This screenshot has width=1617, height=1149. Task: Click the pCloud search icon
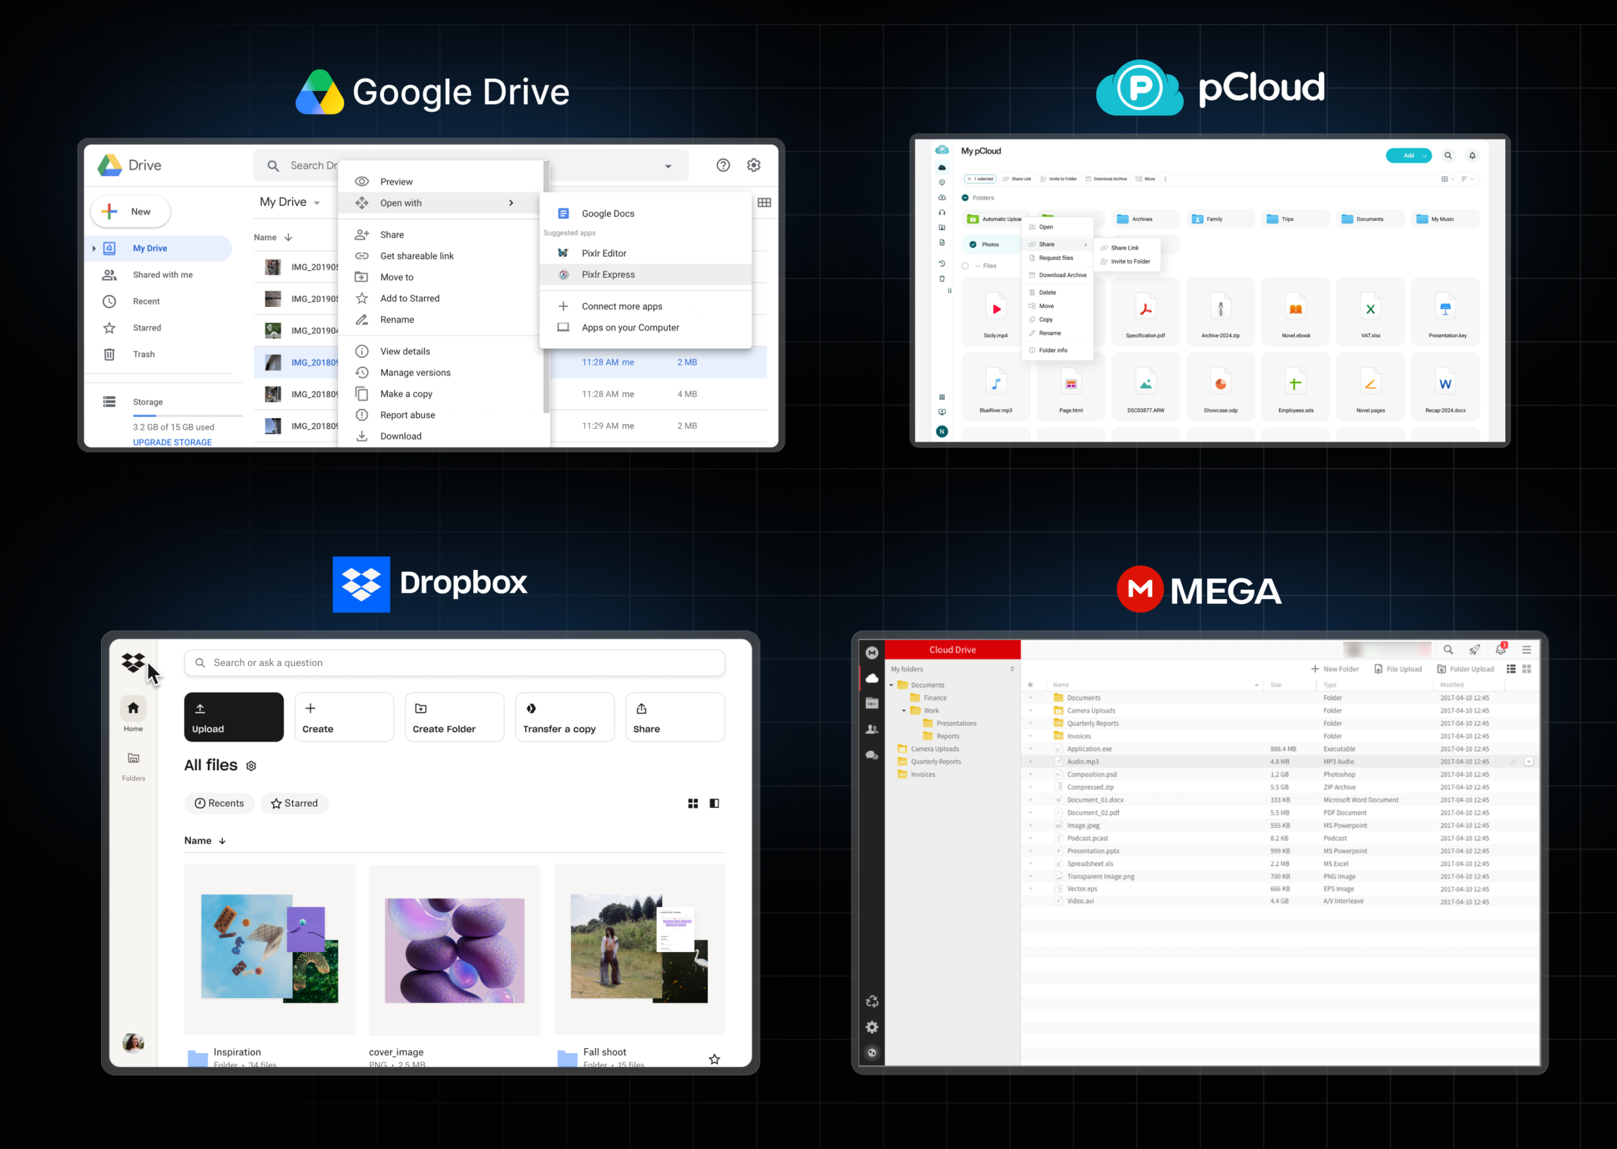[1448, 156]
